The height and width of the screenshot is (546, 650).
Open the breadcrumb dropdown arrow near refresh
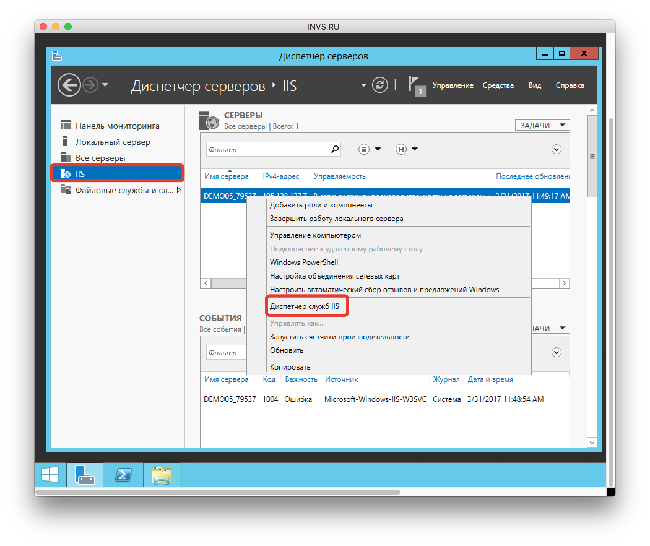363,85
